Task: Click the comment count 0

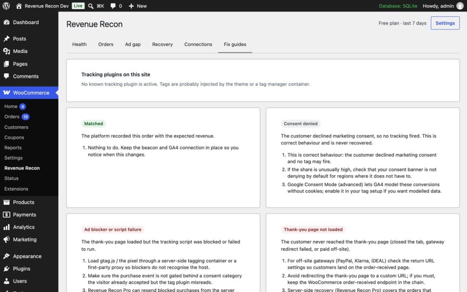Action: coord(120,6)
